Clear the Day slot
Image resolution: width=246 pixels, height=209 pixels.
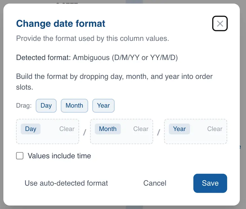point(67,129)
